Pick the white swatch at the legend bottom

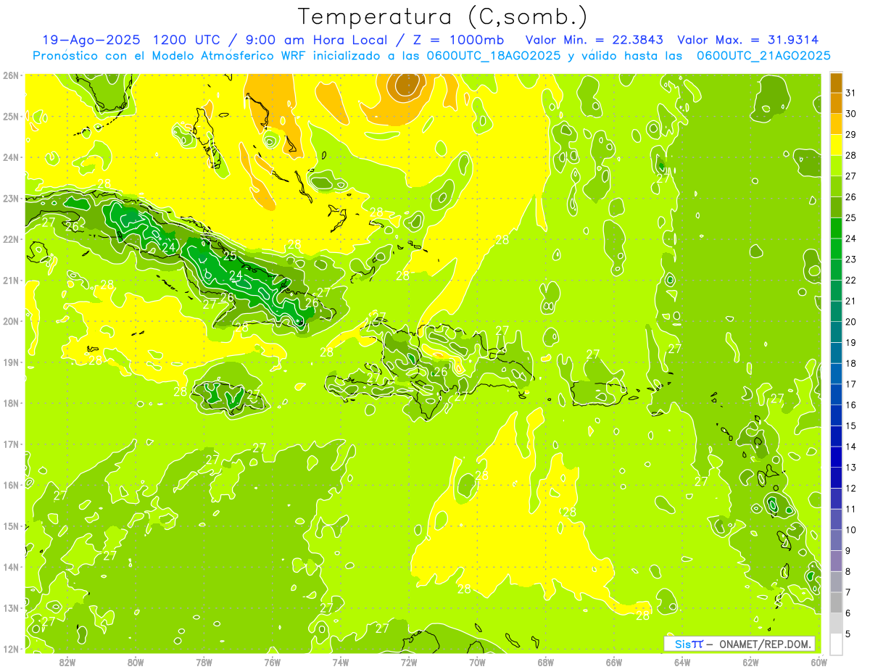pos(837,644)
